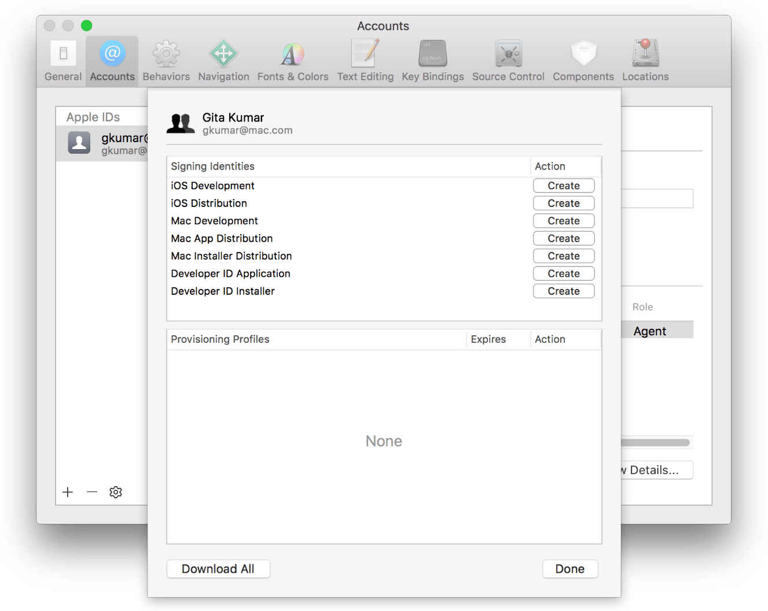Screen dimensions: 768x611
Task: Remove the selected Apple ID
Action: [x=91, y=492]
